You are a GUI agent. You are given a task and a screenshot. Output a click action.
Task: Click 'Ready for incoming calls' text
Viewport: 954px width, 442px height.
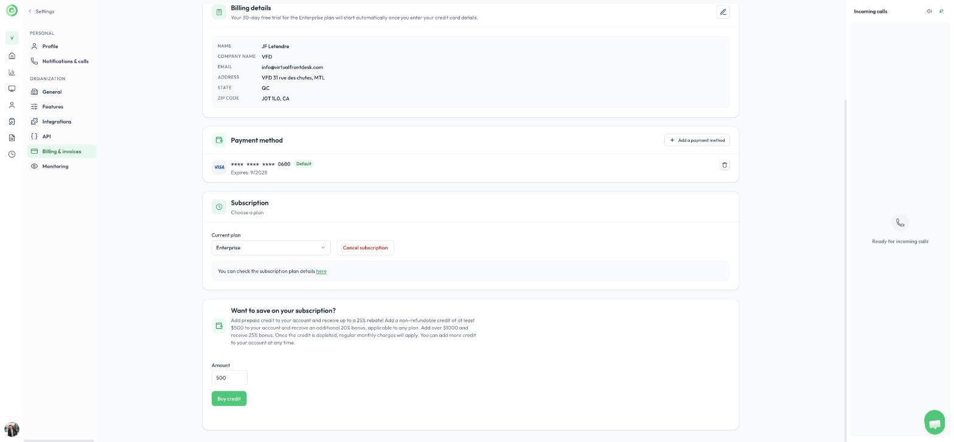pyautogui.click(x=900, y=241)
